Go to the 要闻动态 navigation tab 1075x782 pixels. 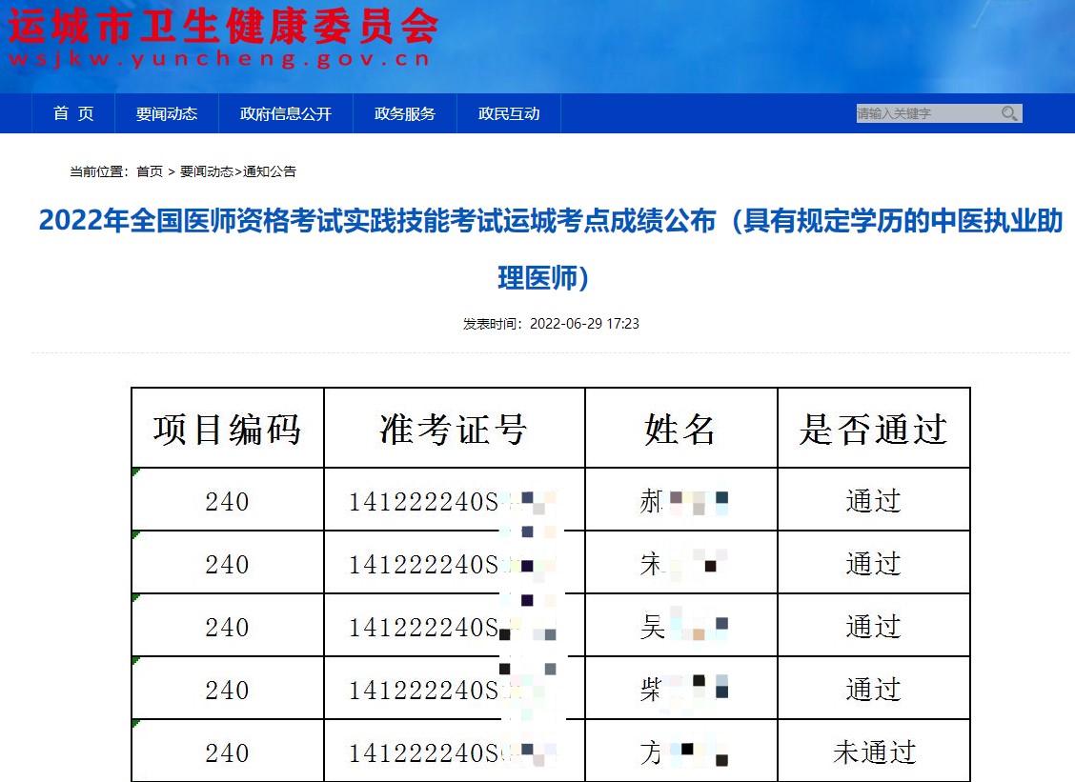pos(167,114)
